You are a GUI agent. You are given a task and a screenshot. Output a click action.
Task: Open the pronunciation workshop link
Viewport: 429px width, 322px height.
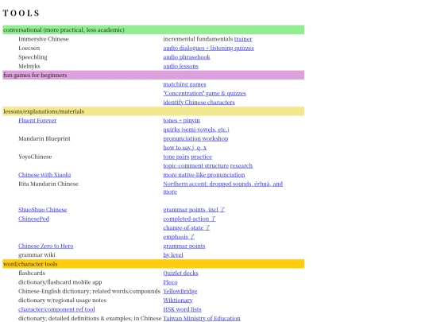pyautogui.click(x=195, y=138)
